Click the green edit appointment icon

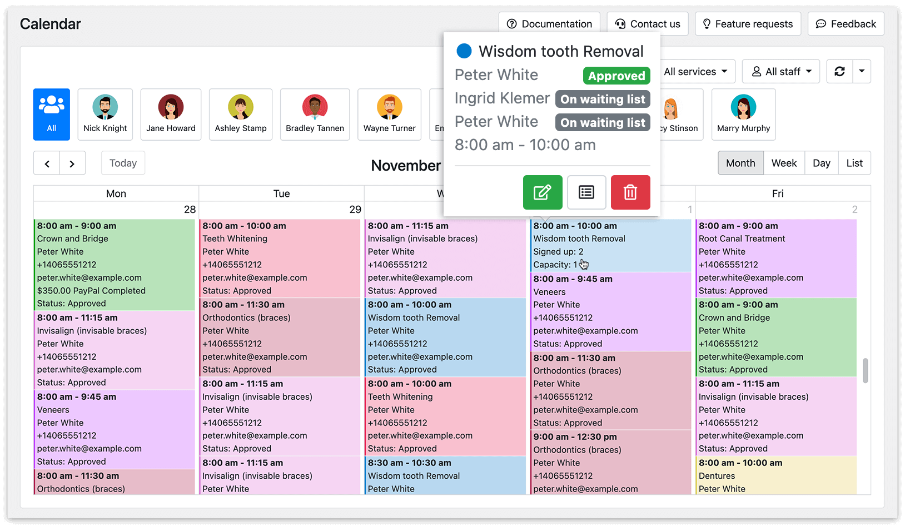[x=543, y=192]
